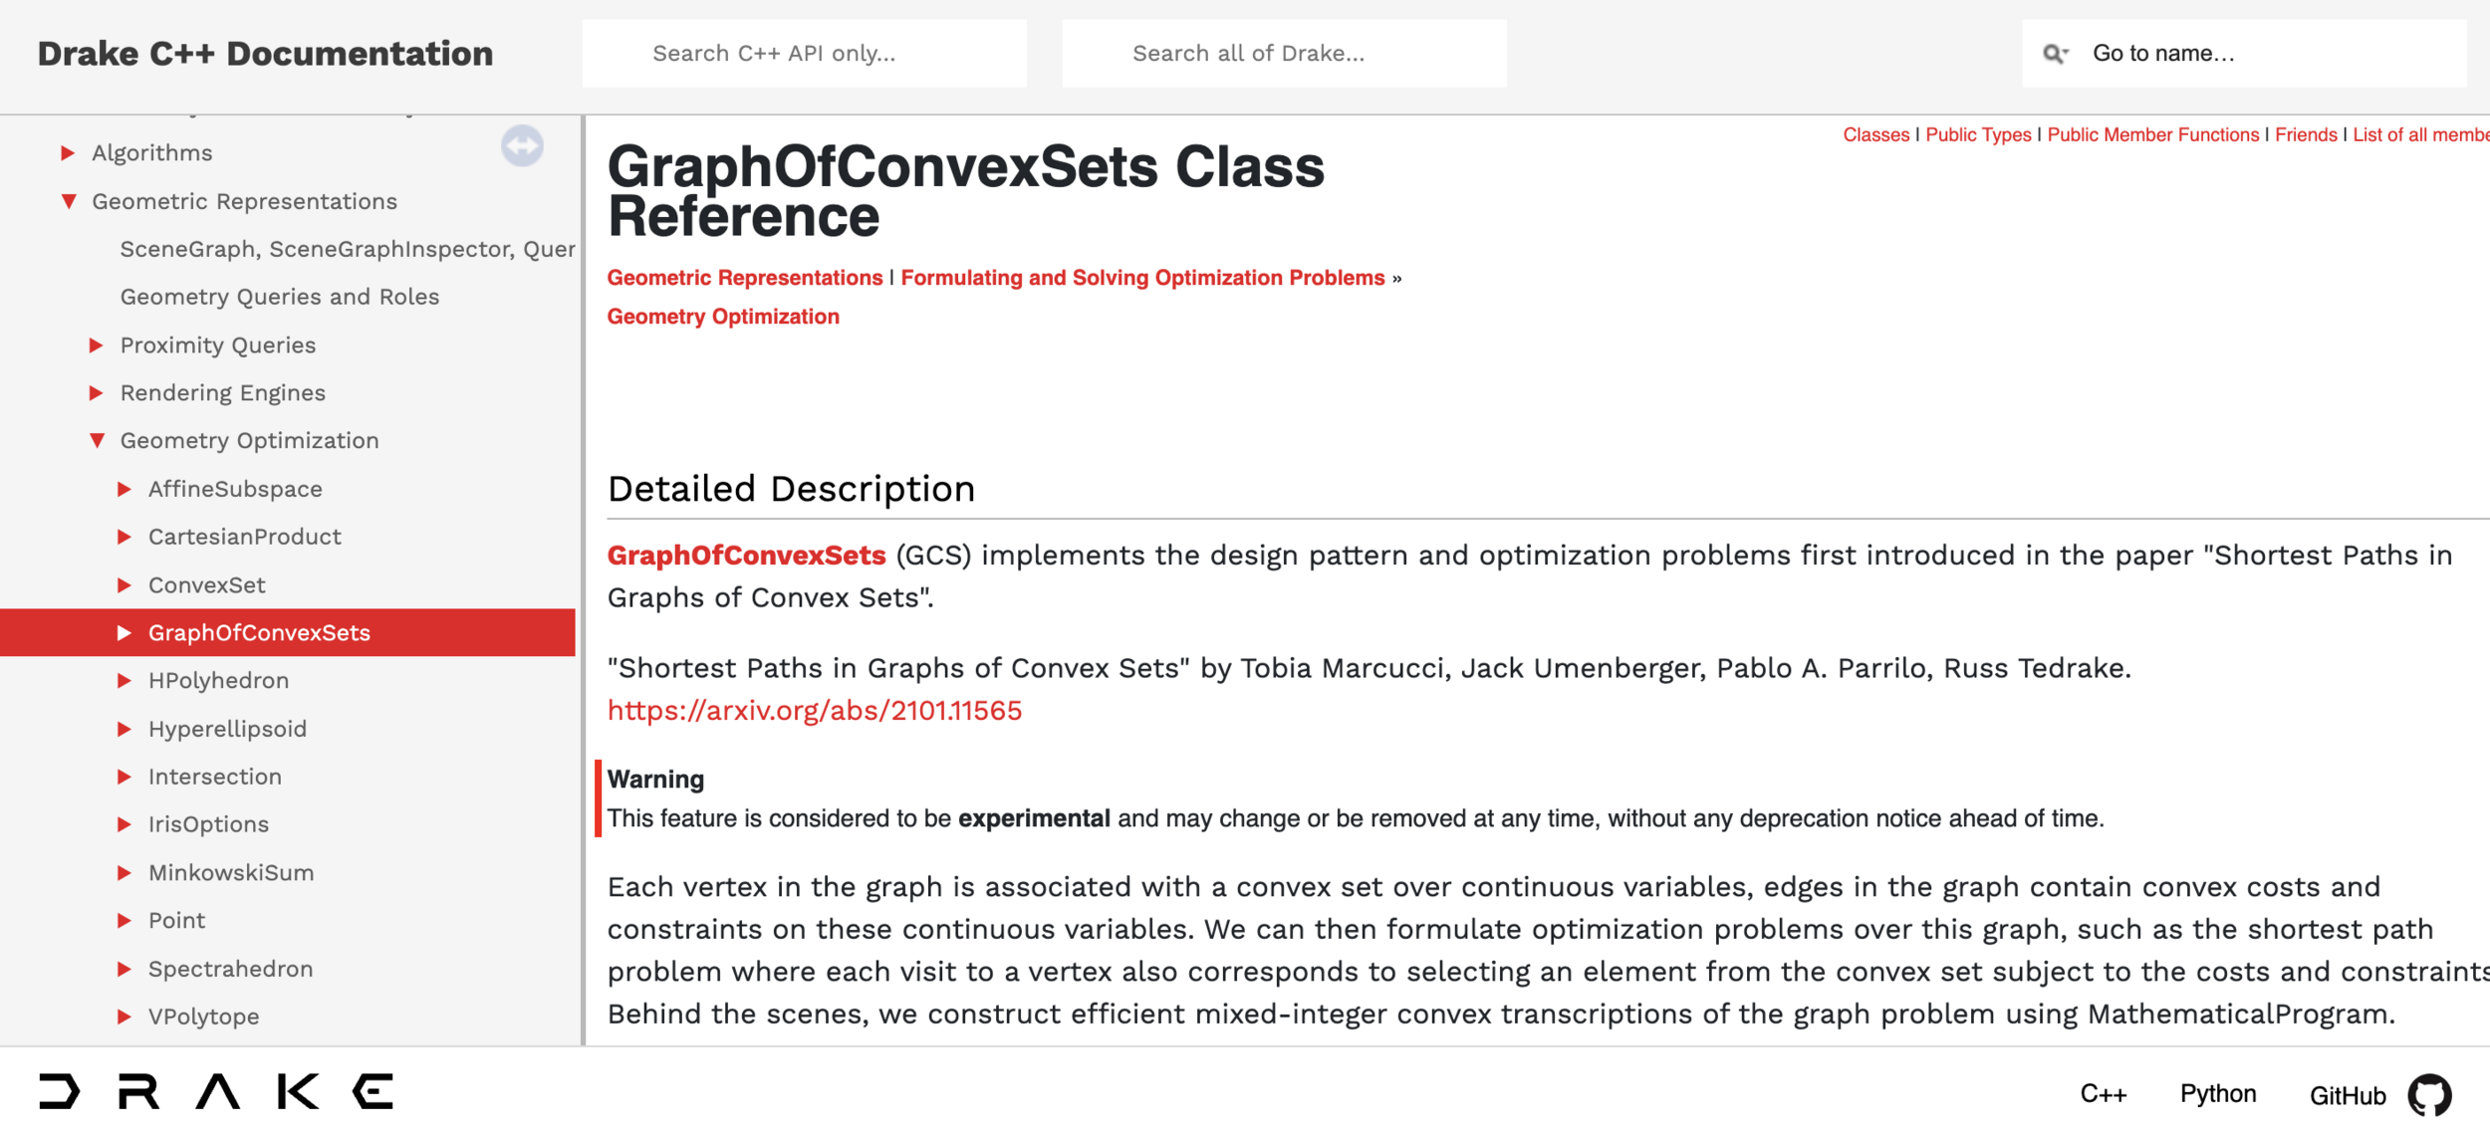
Task: Collapse the Geometric Representations section
Action: point(69,202)
